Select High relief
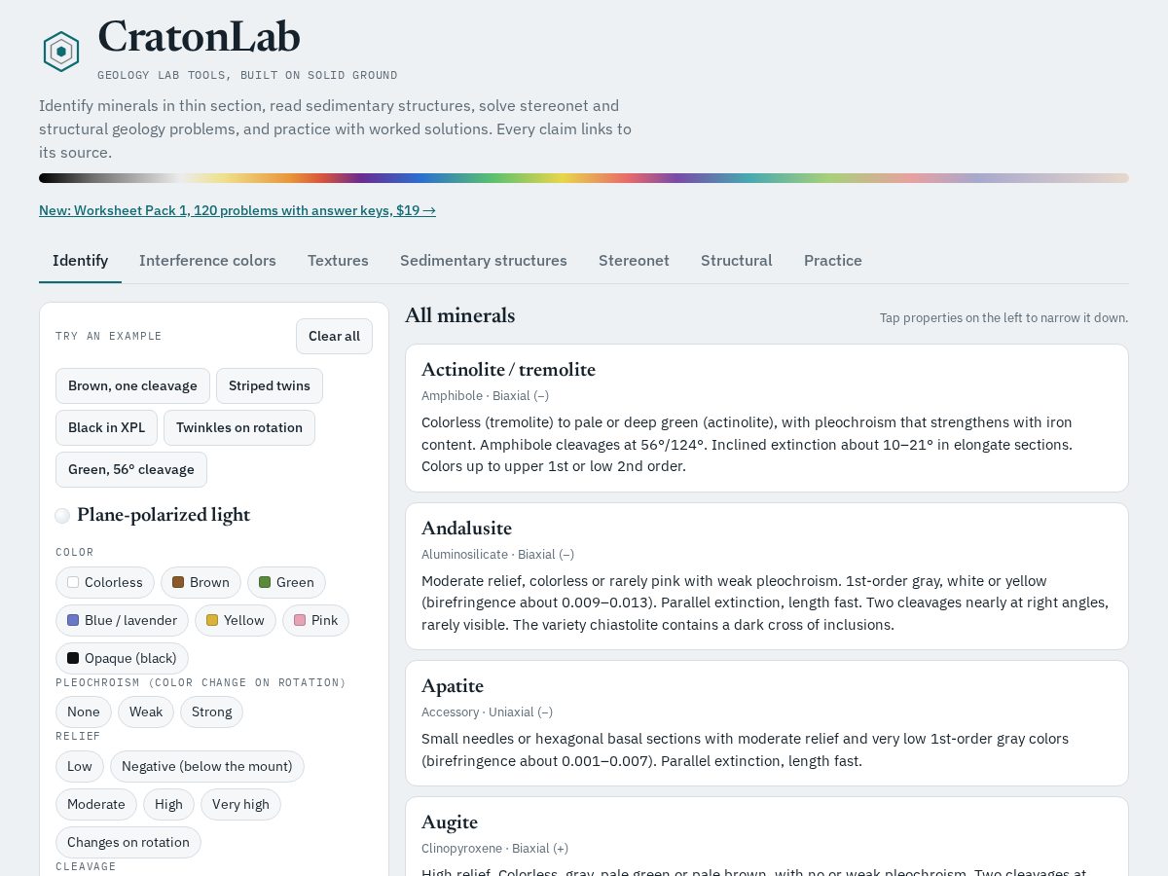 [168, 804]
